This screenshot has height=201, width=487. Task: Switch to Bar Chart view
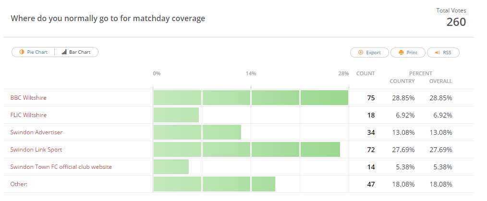click(76, 52)
